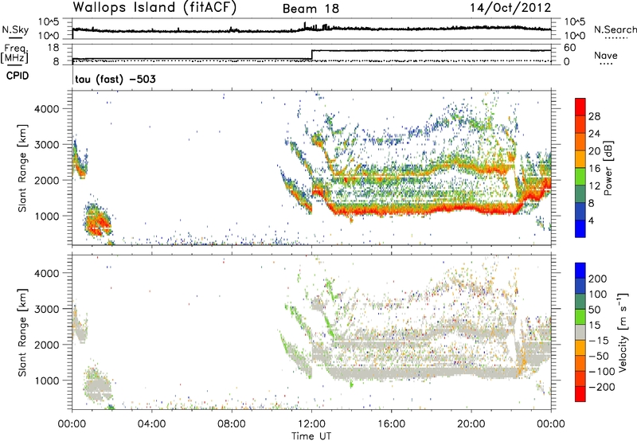Click the 'Power [dB]' colorbar label
Viewport: 637px width, 441px height.
click(x=608, y=168)
